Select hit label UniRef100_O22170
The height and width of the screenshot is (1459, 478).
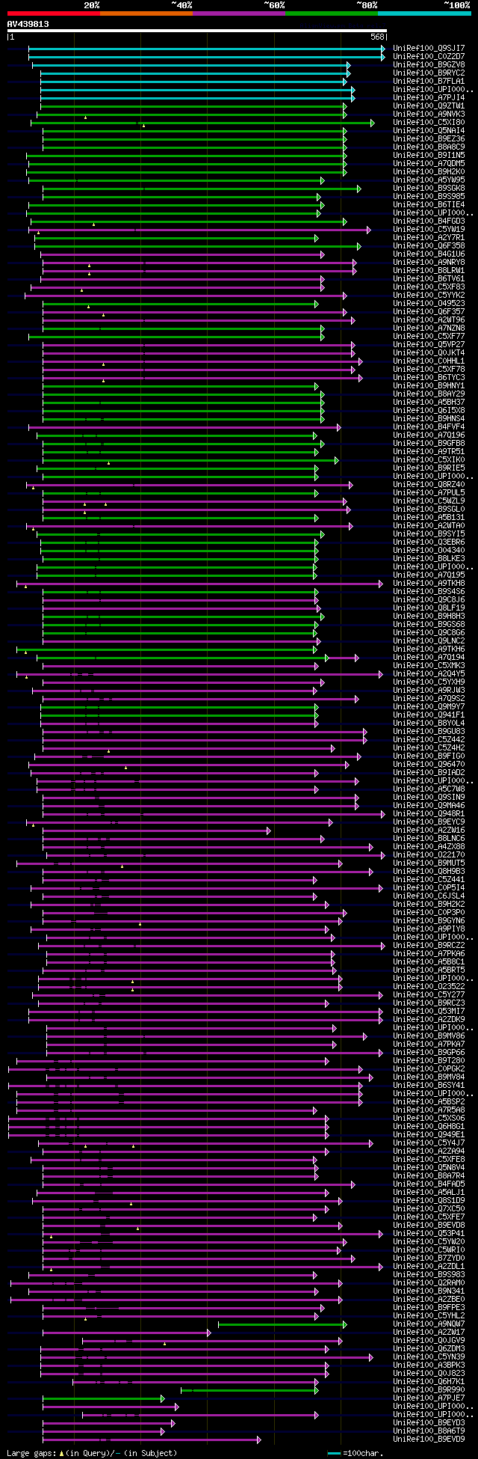[x=429, y=854]
